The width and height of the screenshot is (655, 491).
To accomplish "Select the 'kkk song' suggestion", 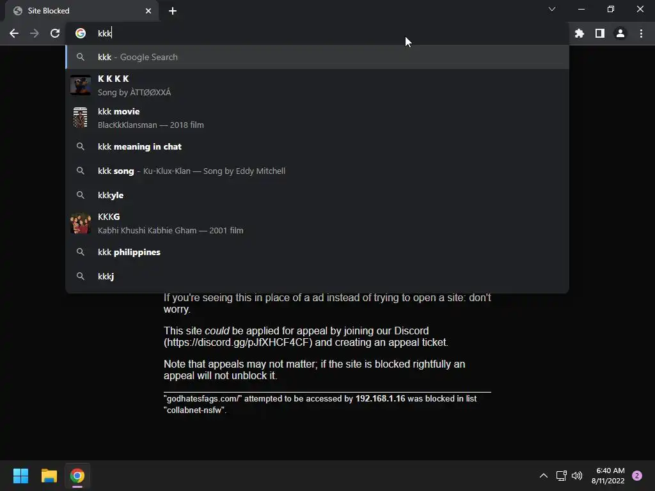I will 317,171.
